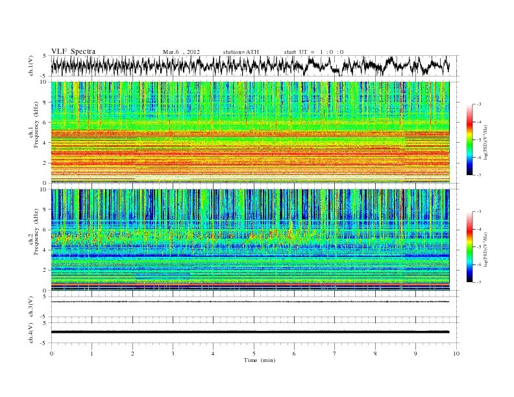Screen dimensions: 514x397
Task: Click the "7" time axis tick label
Action: pos(335,354)
